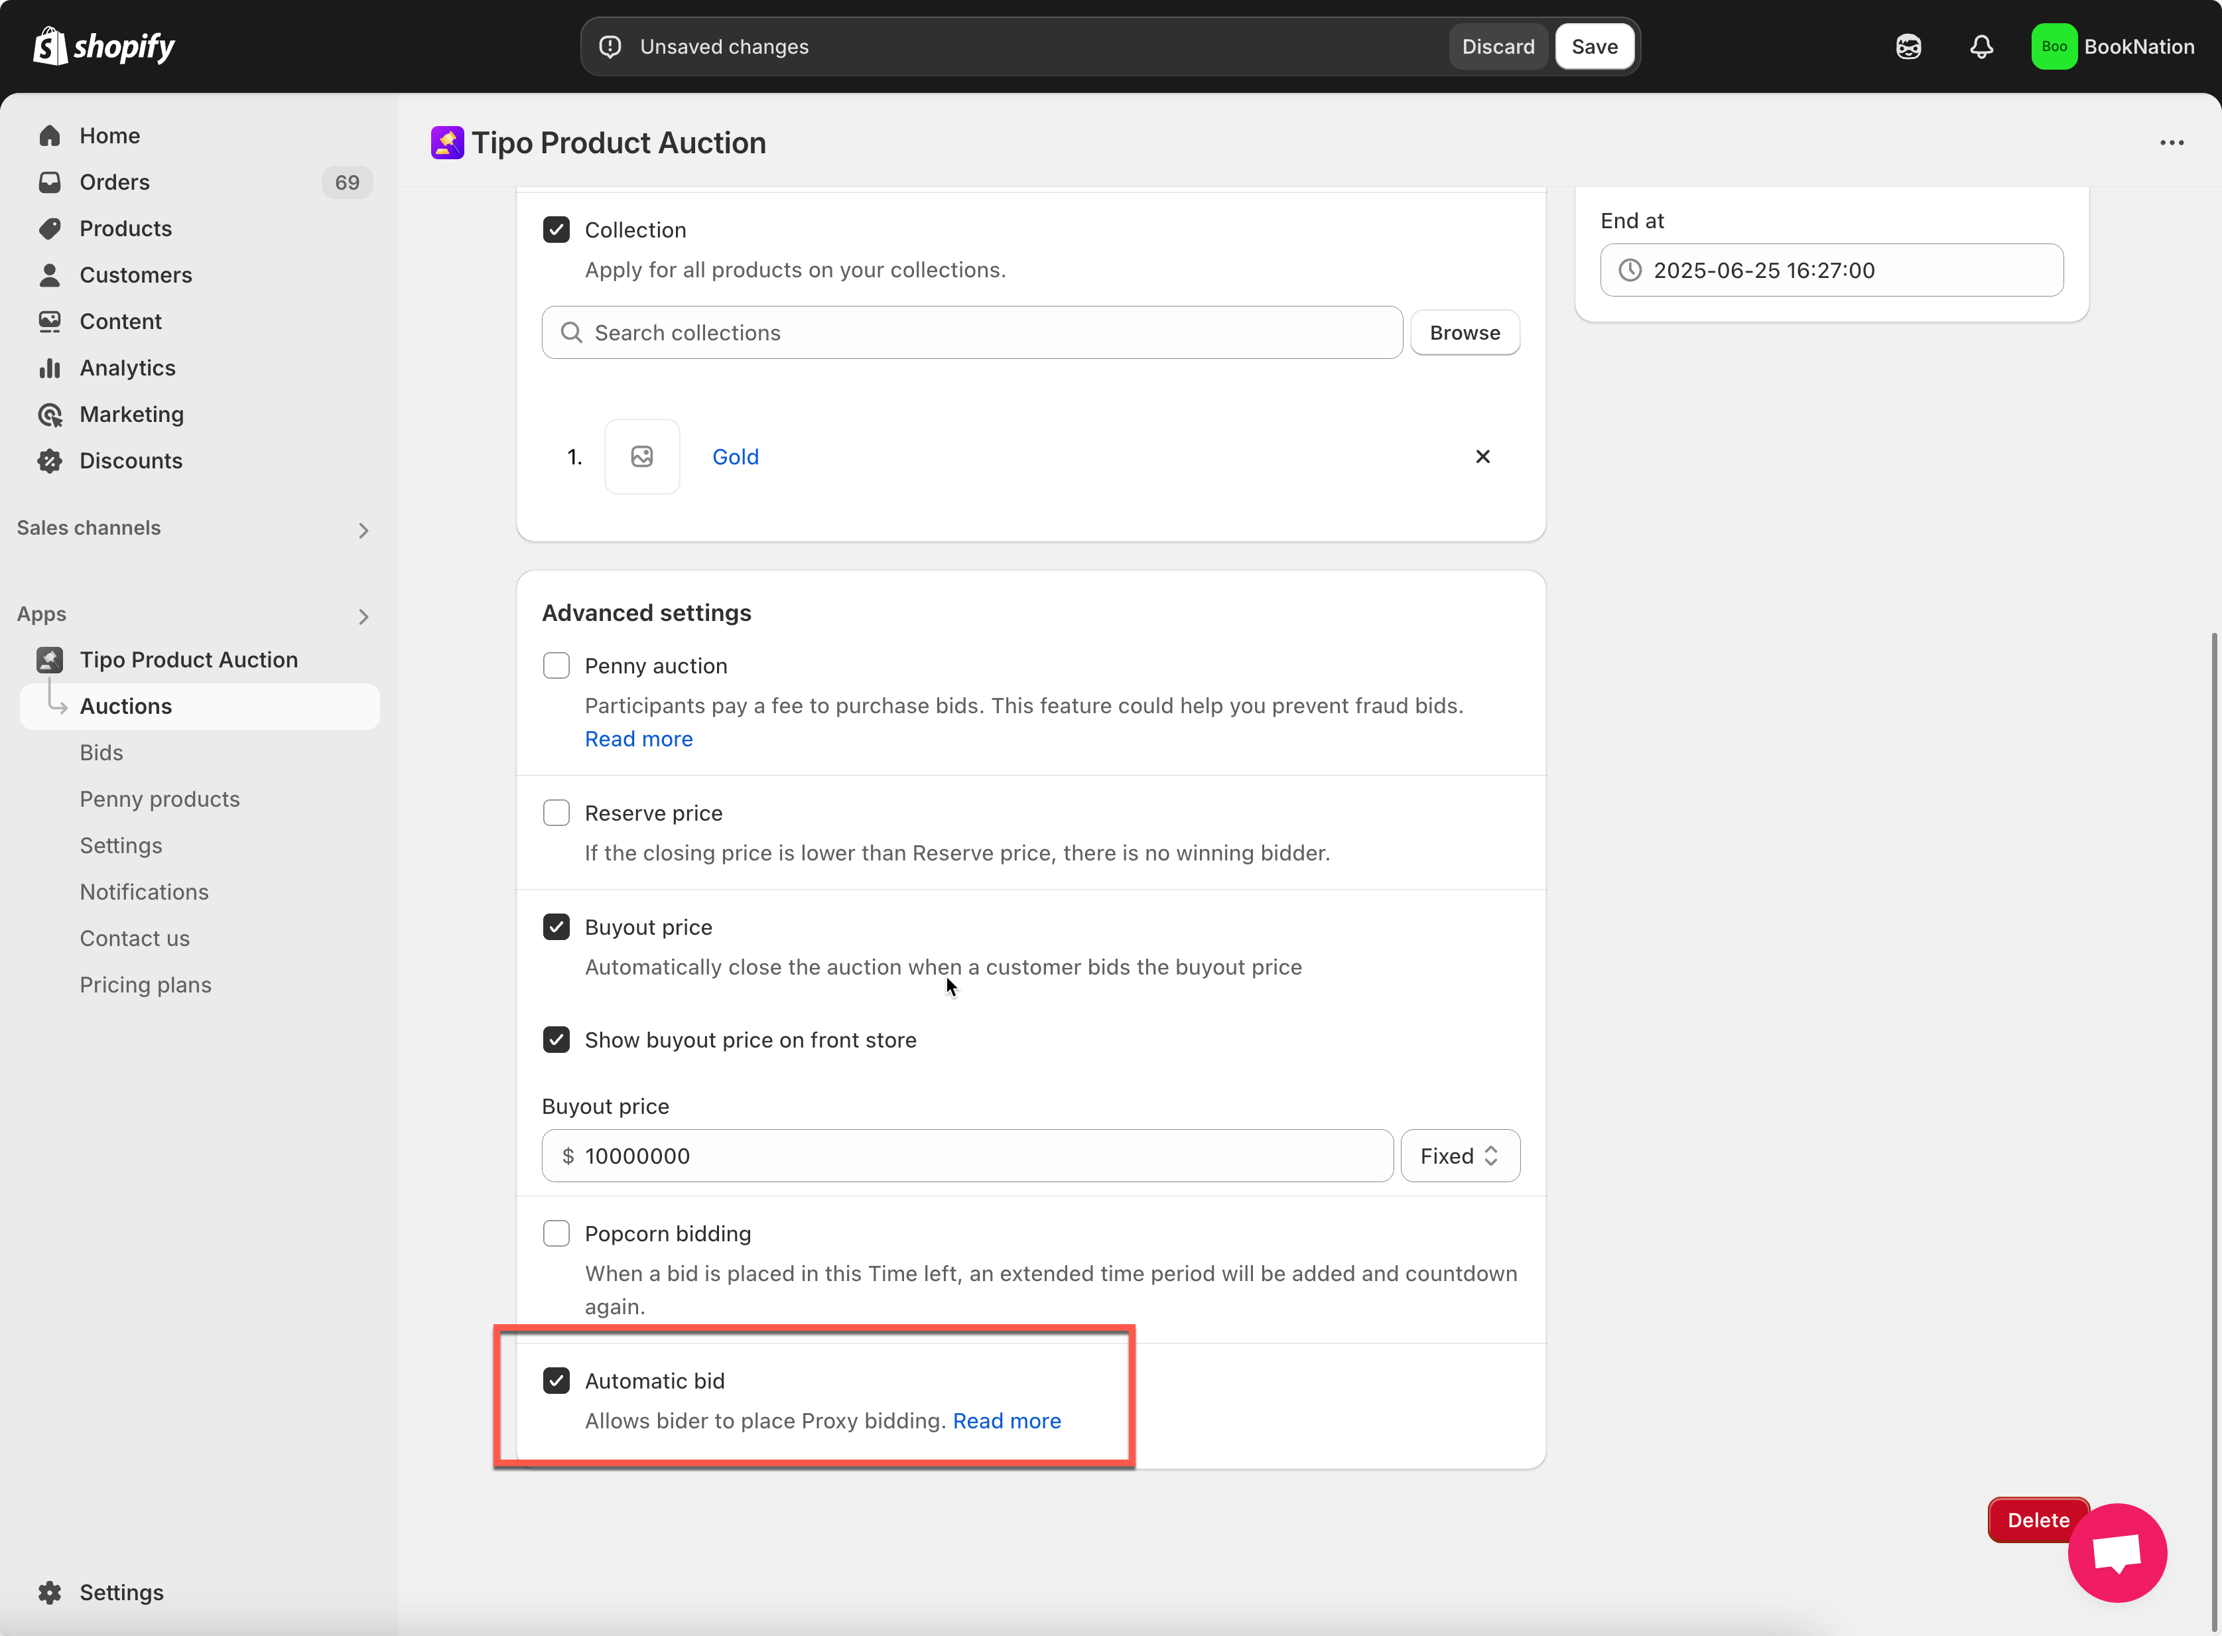The width and height of the screenshot is (2222, 1636).
Task: Toggle the Popcorn bidding checkbox
Action: 556,1234
